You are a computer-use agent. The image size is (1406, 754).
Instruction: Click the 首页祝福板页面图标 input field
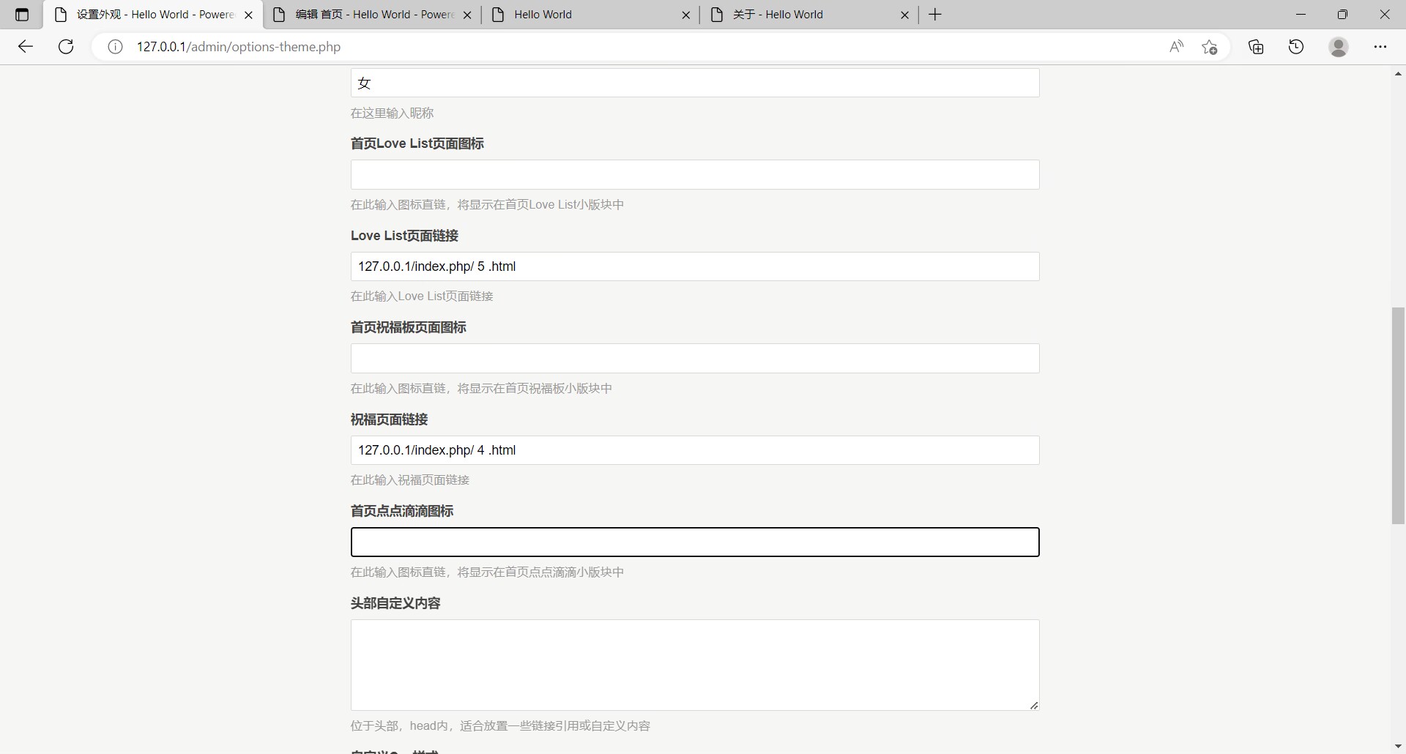695,359
